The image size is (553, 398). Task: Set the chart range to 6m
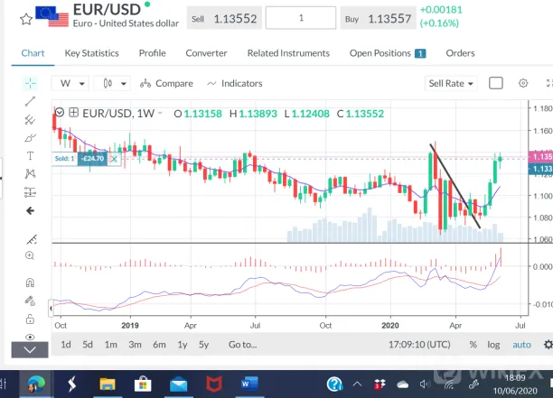click(x=159, y=345)
